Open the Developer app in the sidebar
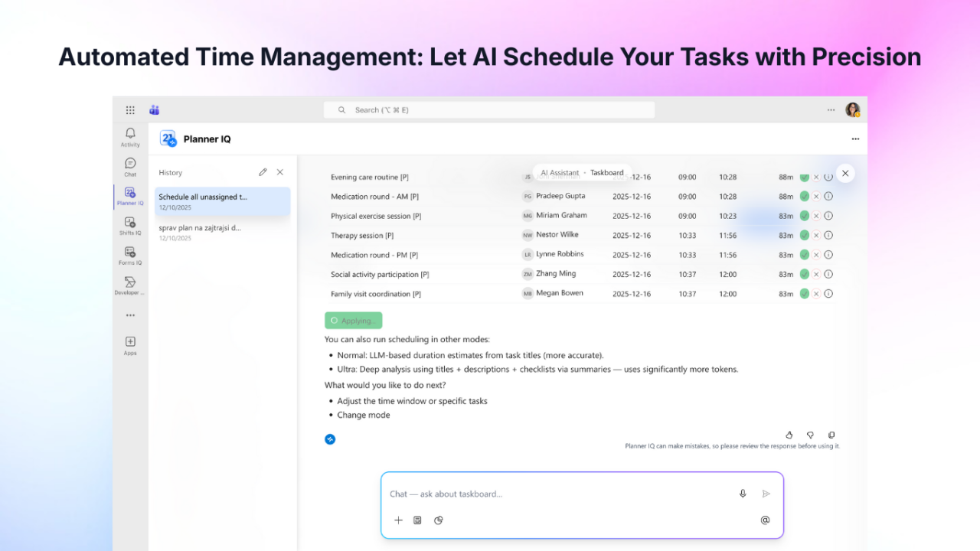 (130, 285)
